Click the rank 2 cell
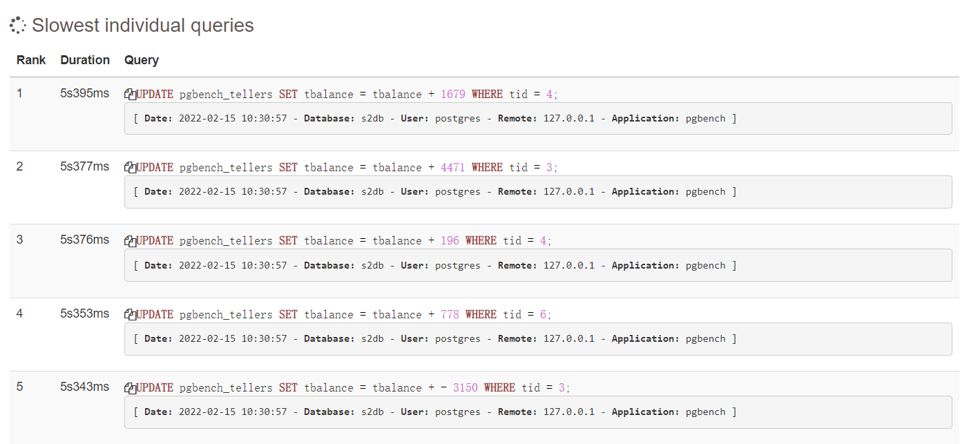 pos(19,166)
